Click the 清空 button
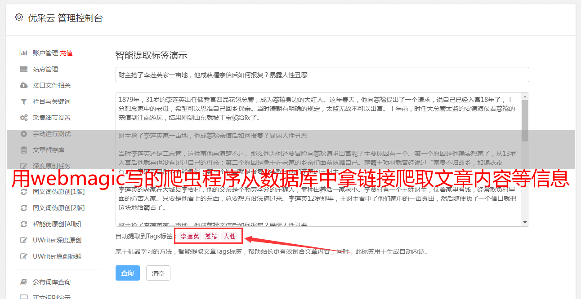 (x=158, y=273)
